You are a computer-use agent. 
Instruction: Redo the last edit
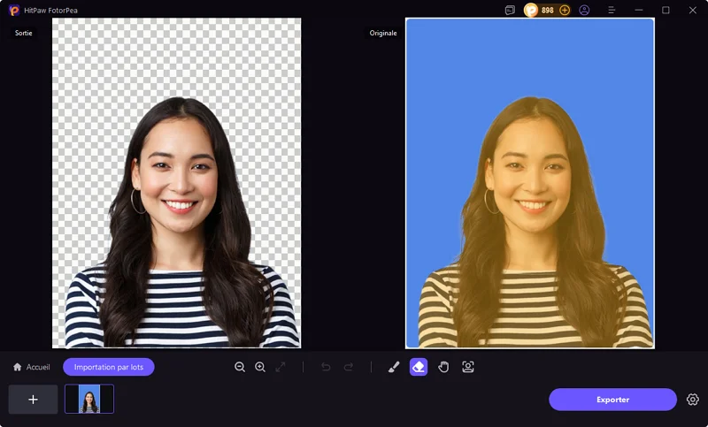tap(348, 367)
